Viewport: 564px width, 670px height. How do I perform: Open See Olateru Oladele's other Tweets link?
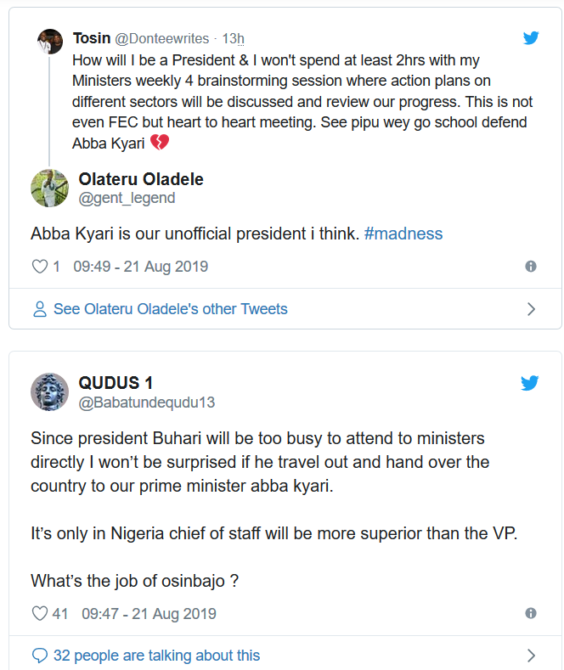170,309
